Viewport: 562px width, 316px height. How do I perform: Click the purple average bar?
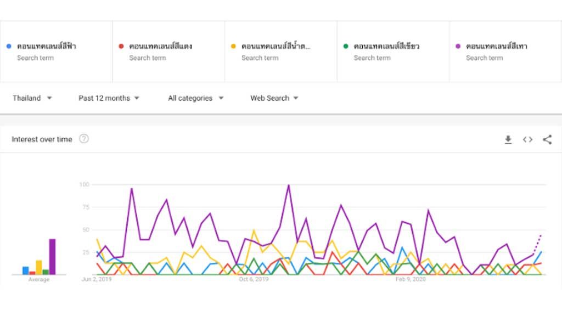(x=52, y=257)
